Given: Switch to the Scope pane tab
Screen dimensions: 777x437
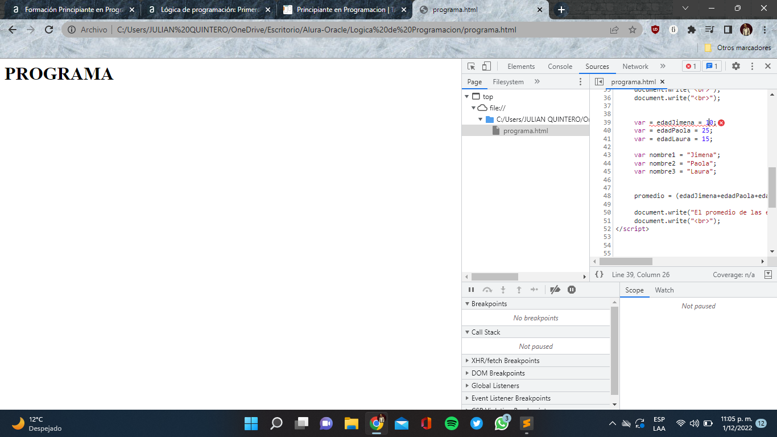Looking at the screenshot, I should tap(634, 290).
